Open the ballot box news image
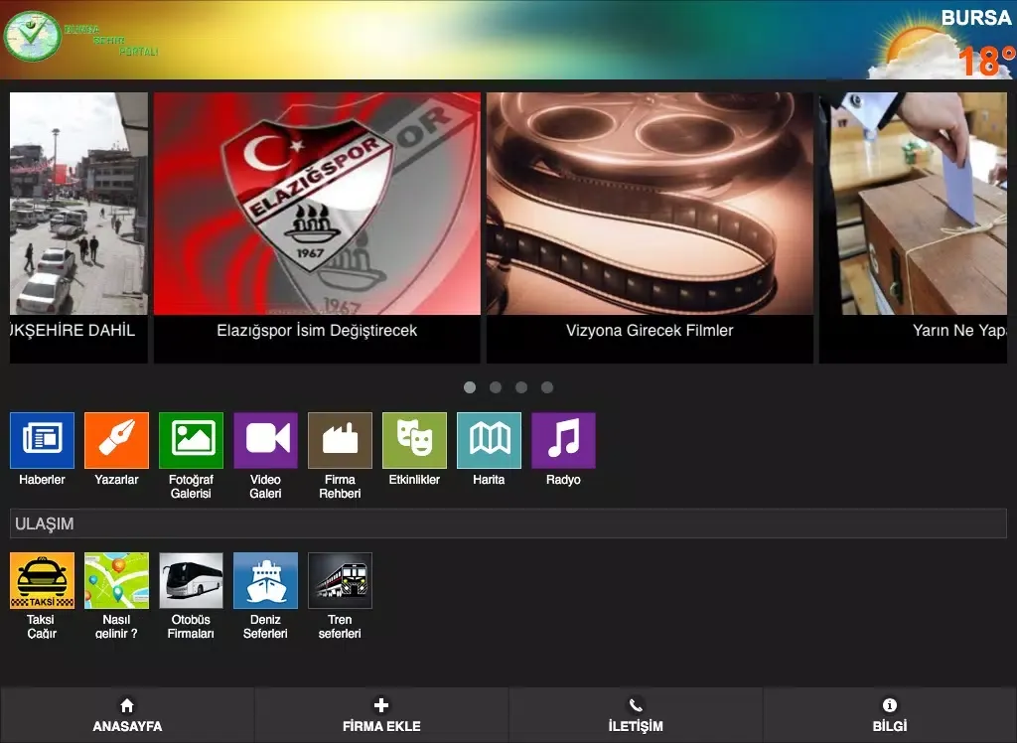 pyautogui.click(x=914, y=204)
